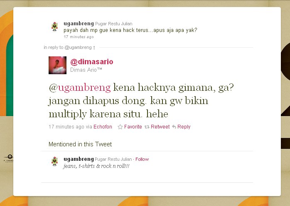Click the up arrow after in reply to
290x206 pixels.
[94, 48]
